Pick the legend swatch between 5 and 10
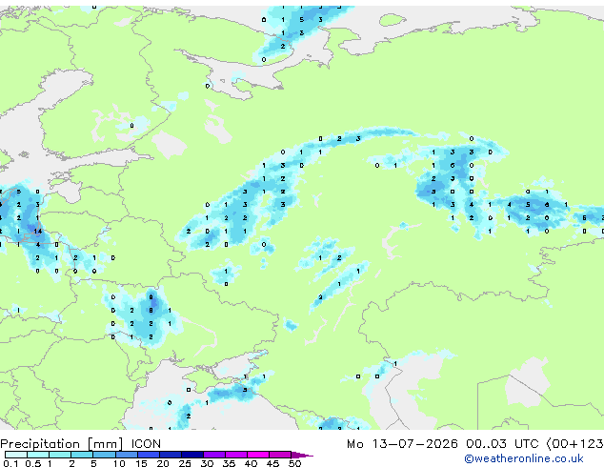The height and width of the screenshot is (467, 604). coord(105,455)
